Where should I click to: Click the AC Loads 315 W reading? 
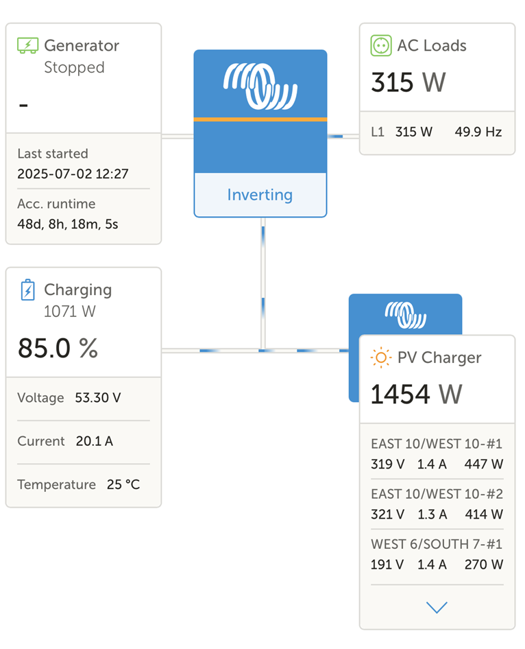pos(408,83)
